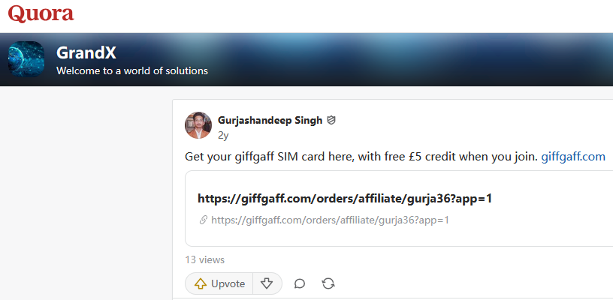
Task: Click the GrandX space title
Action: [86, 52]
